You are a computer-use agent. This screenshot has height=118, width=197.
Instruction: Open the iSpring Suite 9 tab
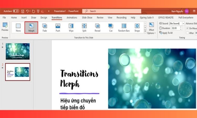click(x=147, y=18)
